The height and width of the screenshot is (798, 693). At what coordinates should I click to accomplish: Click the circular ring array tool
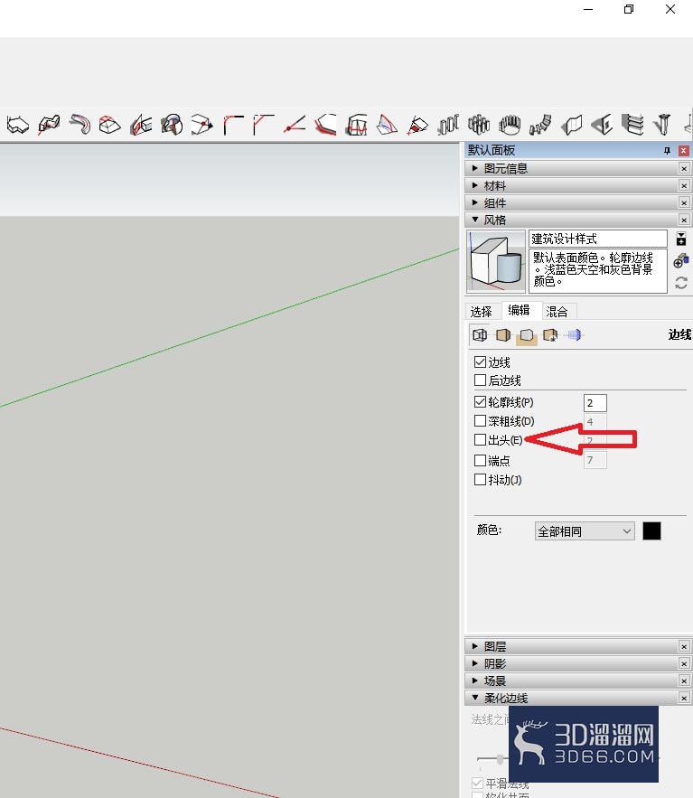(x=510, y=124)
